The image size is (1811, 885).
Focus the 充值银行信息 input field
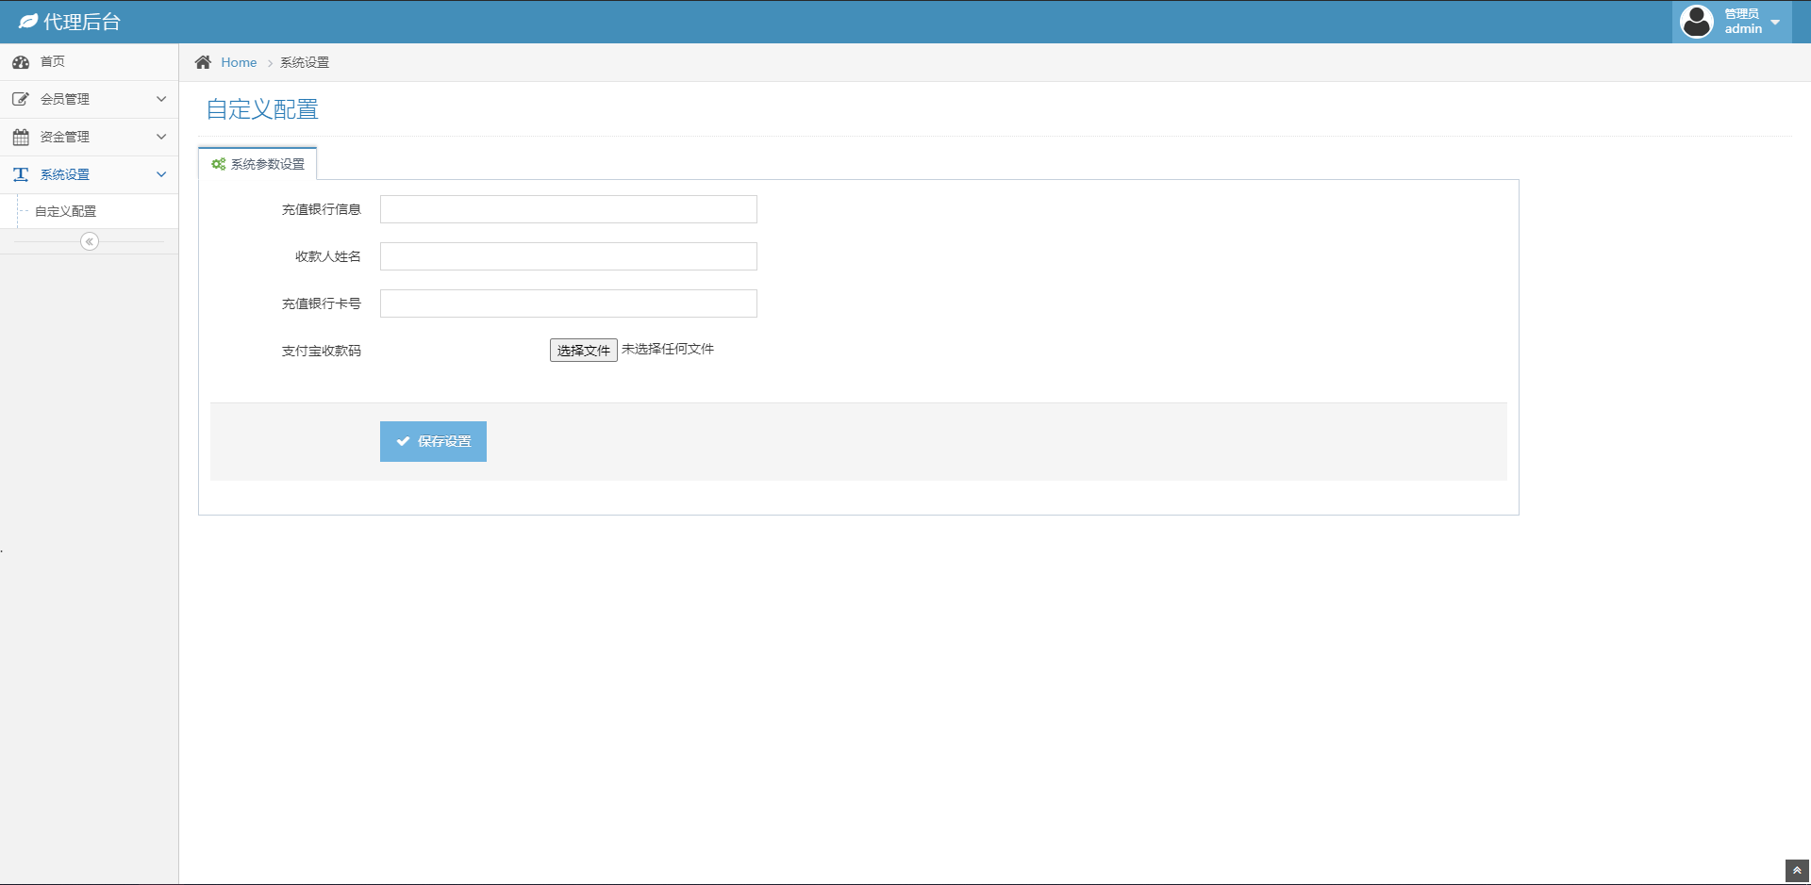point(568,209)
